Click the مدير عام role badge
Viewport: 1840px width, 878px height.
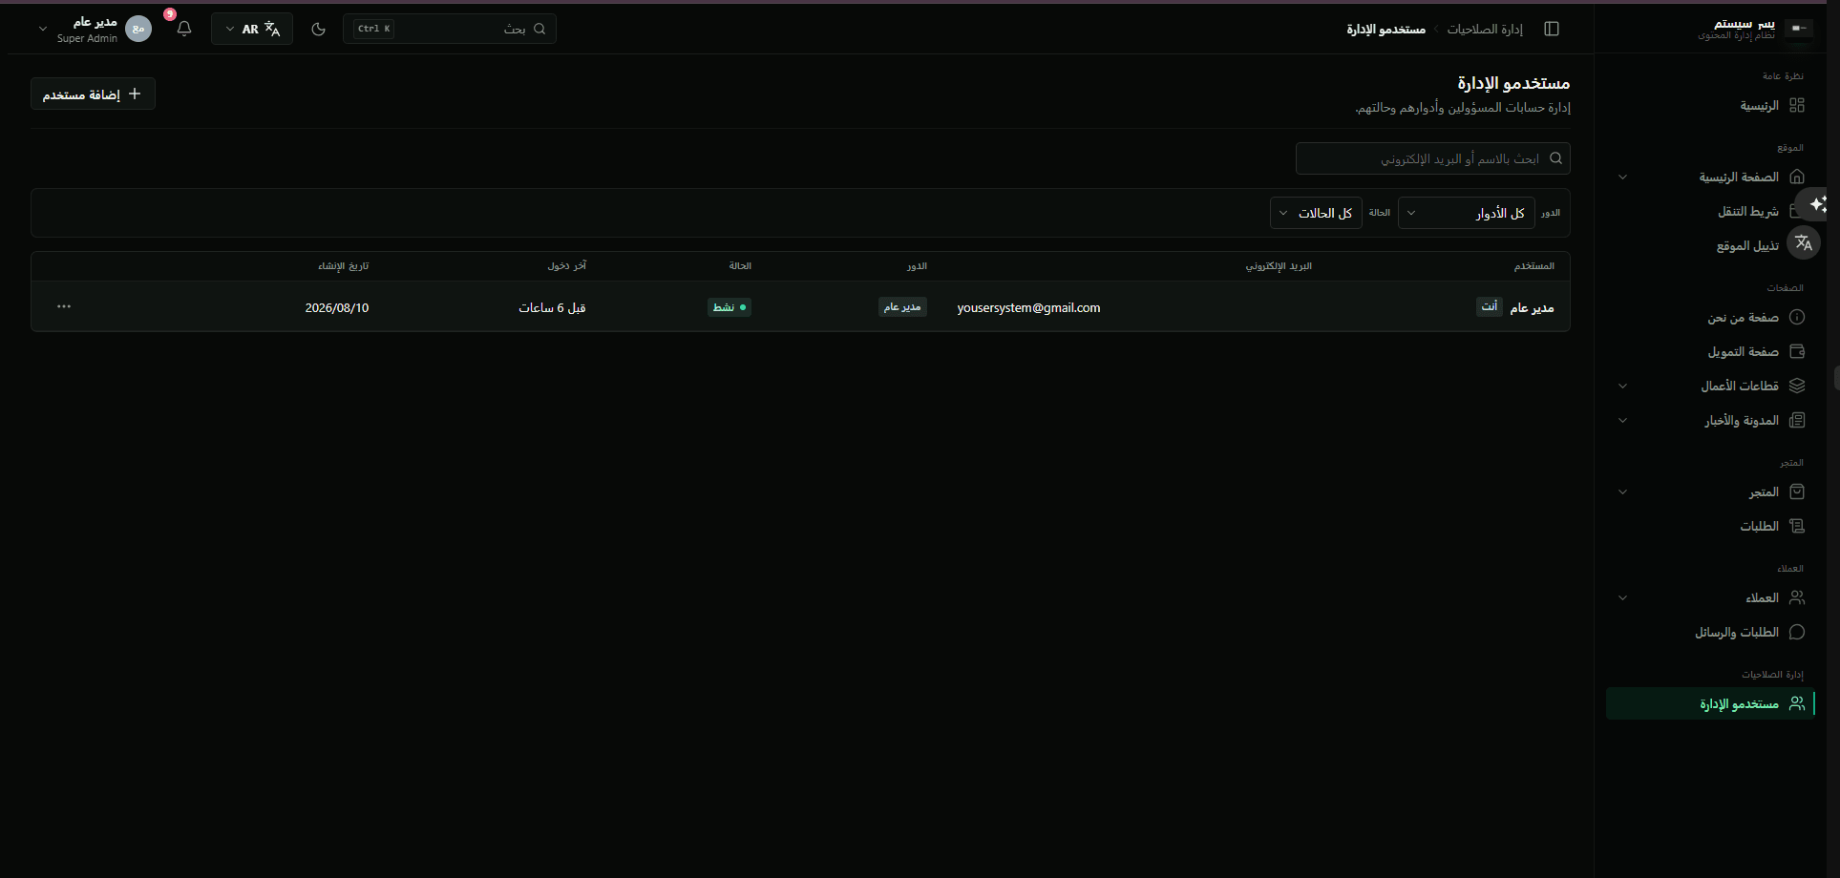click(902, 306)
